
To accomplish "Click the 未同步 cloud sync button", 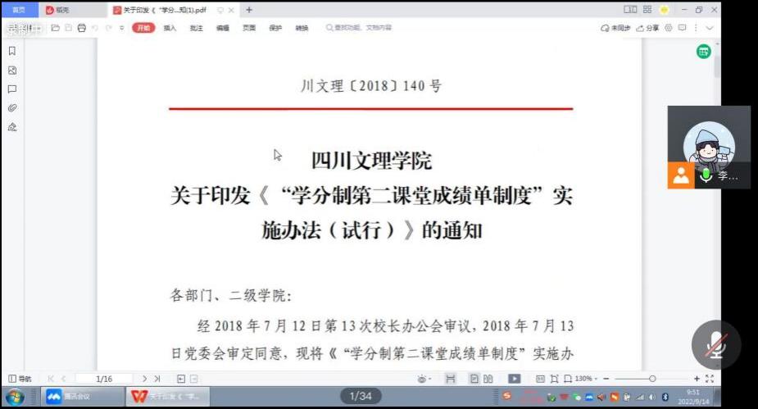I will point(615,28).
